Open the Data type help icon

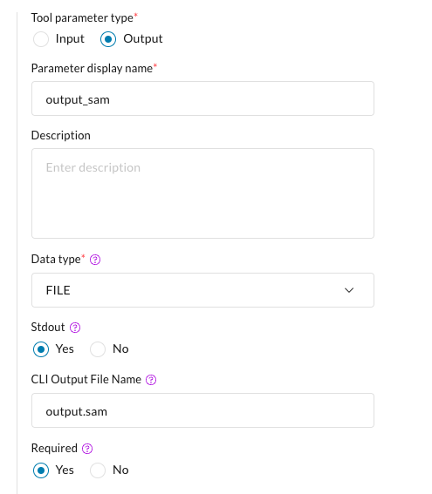point(95,260)
